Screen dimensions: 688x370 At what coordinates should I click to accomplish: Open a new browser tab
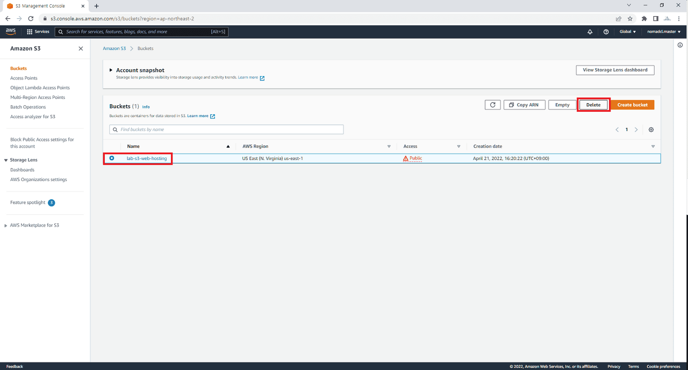(96, 6)
